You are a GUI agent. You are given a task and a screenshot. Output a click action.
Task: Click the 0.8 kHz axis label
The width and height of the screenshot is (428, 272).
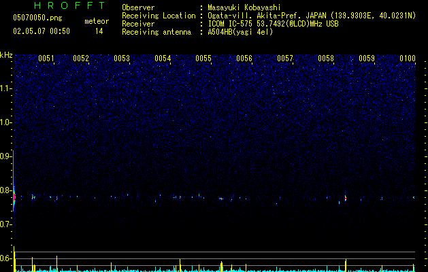point(5,190)
